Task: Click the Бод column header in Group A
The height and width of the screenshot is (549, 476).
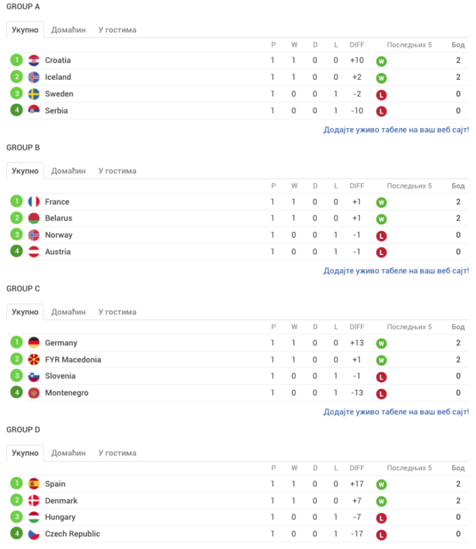Action: pyautogui.click(x=458, y=45)
